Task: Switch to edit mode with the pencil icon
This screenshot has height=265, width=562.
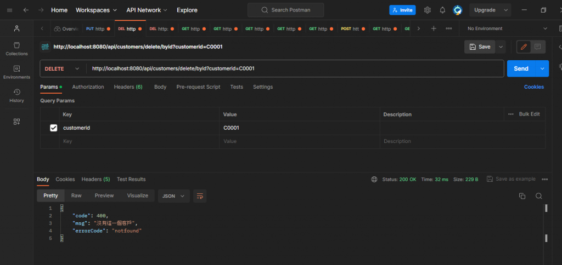Action: click(x=524, y=47)
